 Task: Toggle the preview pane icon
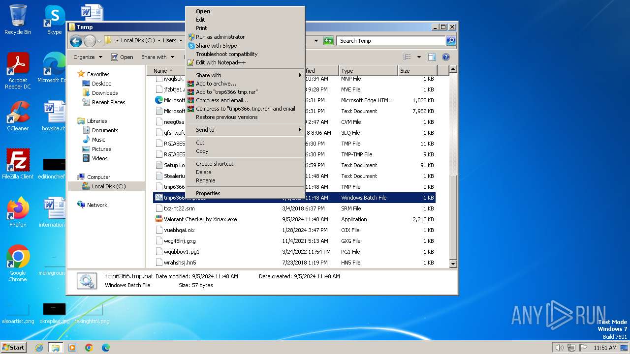coord(432,57)
